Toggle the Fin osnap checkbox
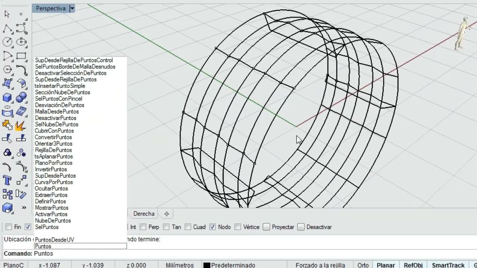 [9, 227]
